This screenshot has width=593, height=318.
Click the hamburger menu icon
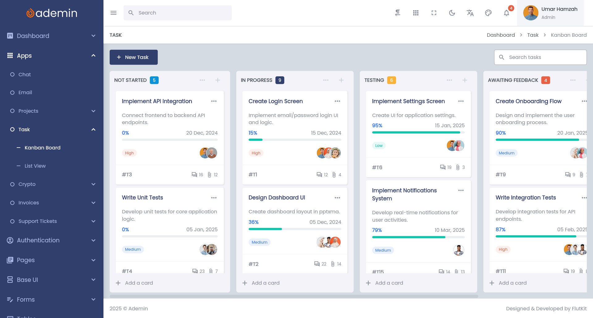coord(113,13)
